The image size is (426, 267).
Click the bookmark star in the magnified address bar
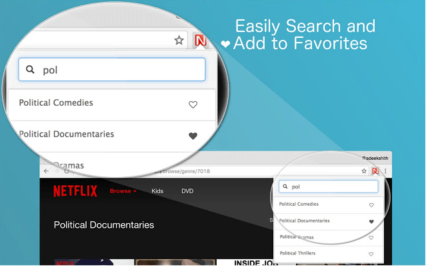tap(179, 40)
